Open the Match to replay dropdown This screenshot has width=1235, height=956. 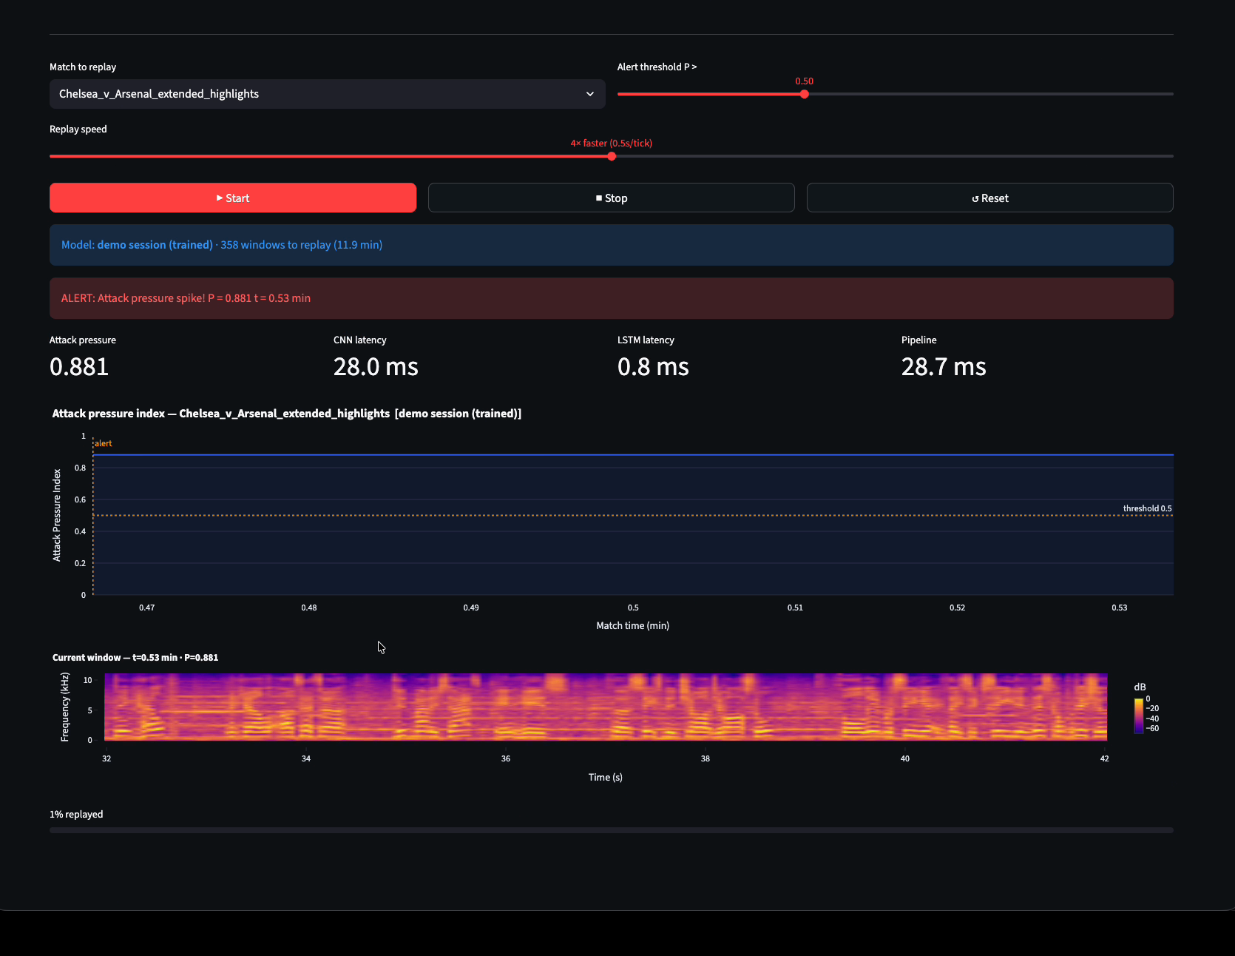[326, 94]
